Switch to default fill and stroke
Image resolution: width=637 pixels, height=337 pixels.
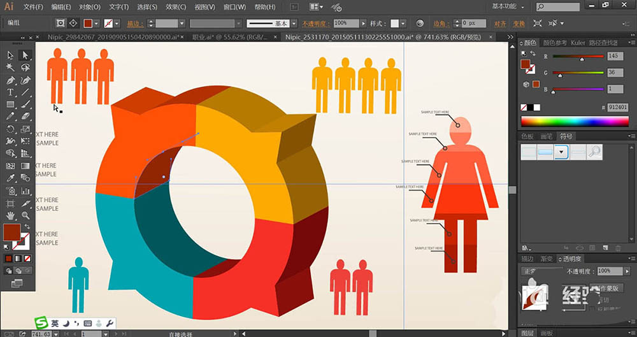tap(8, 247)
